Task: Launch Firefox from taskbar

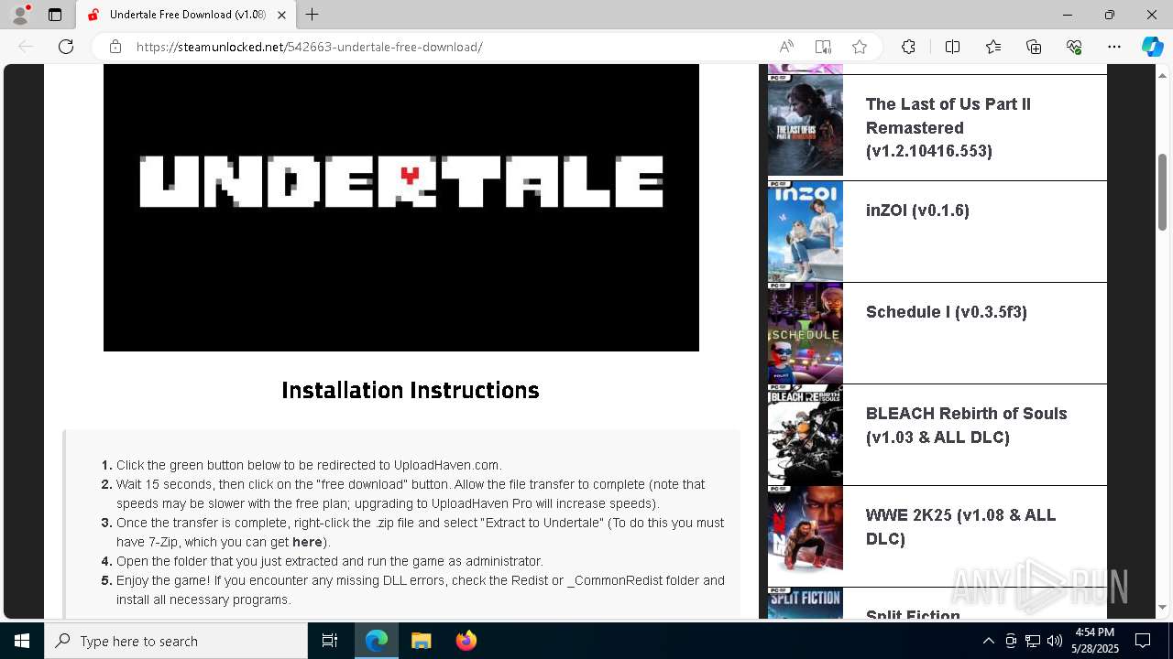Action: point(466,641)
